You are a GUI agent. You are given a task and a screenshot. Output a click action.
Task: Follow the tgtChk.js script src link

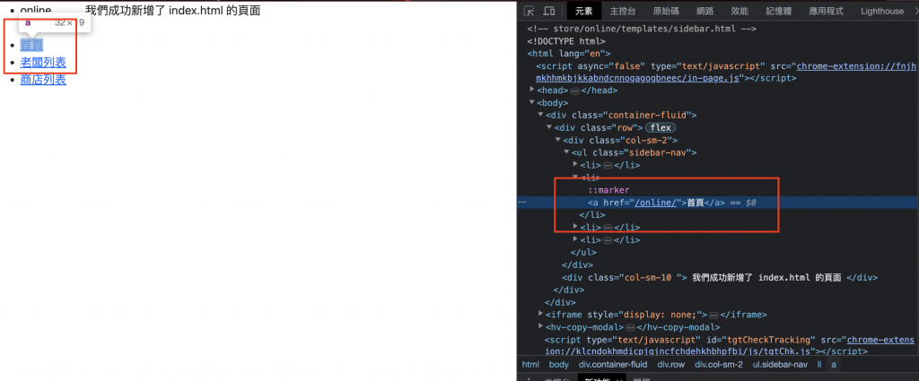730,345
